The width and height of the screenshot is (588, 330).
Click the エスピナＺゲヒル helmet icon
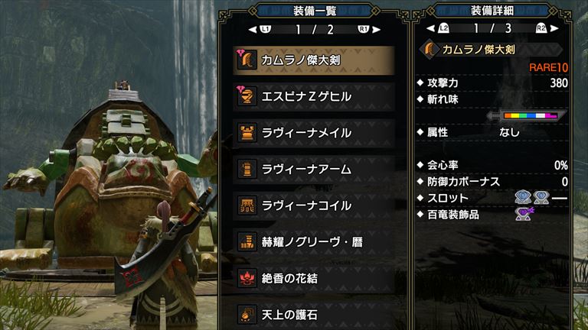247,96
